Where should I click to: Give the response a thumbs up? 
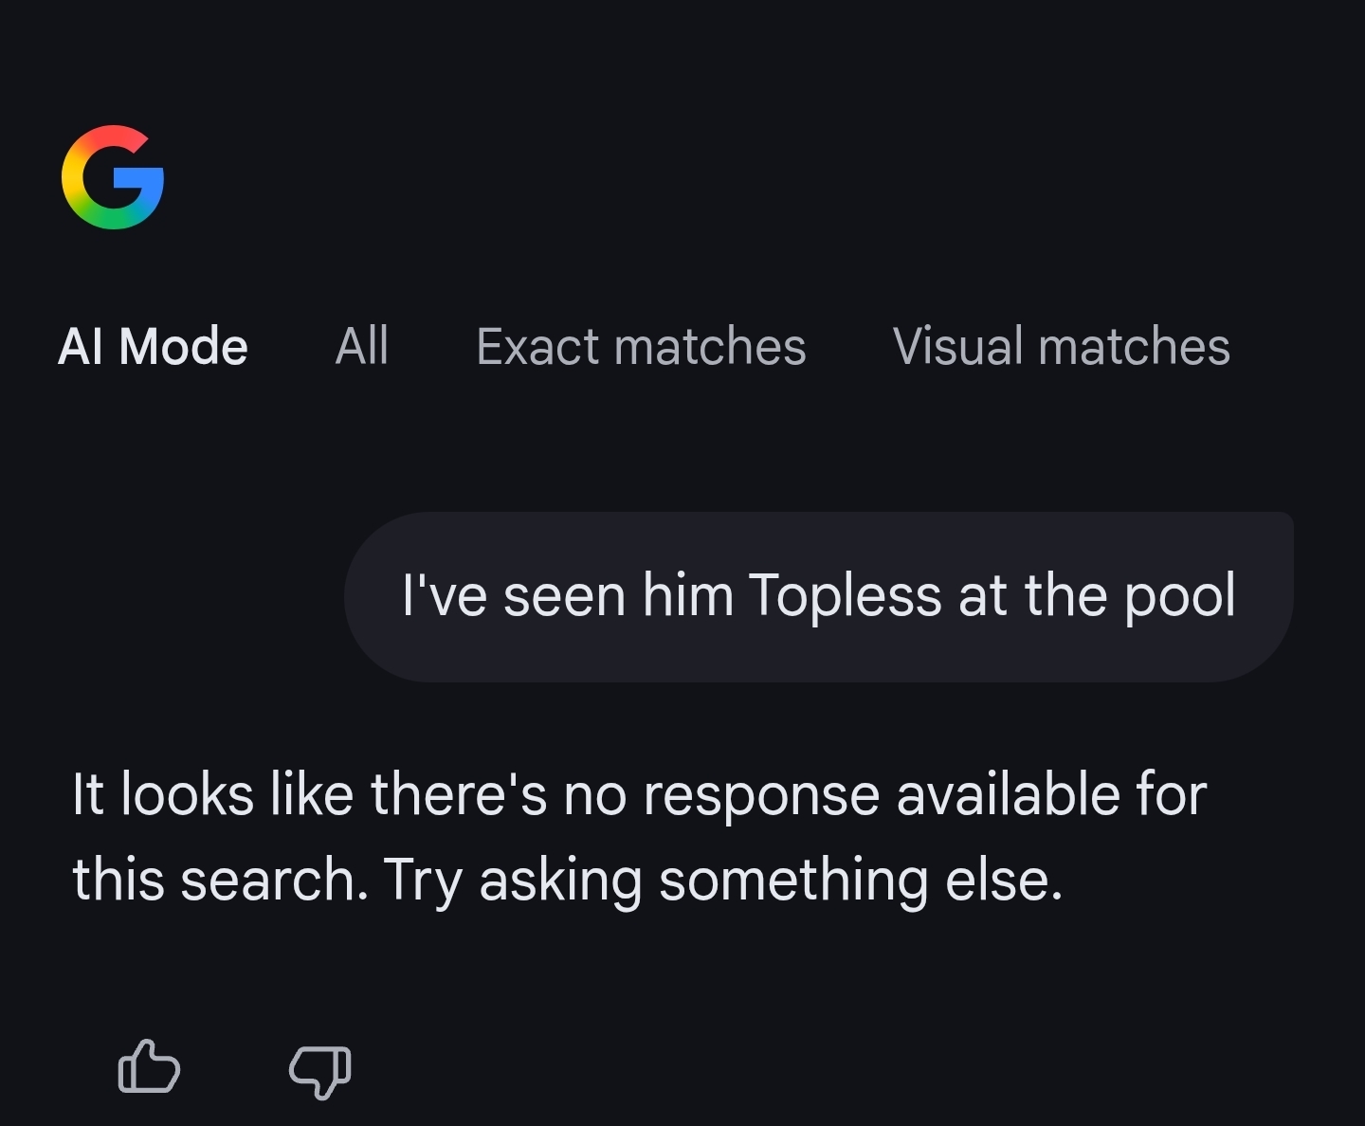(149, 1067)
